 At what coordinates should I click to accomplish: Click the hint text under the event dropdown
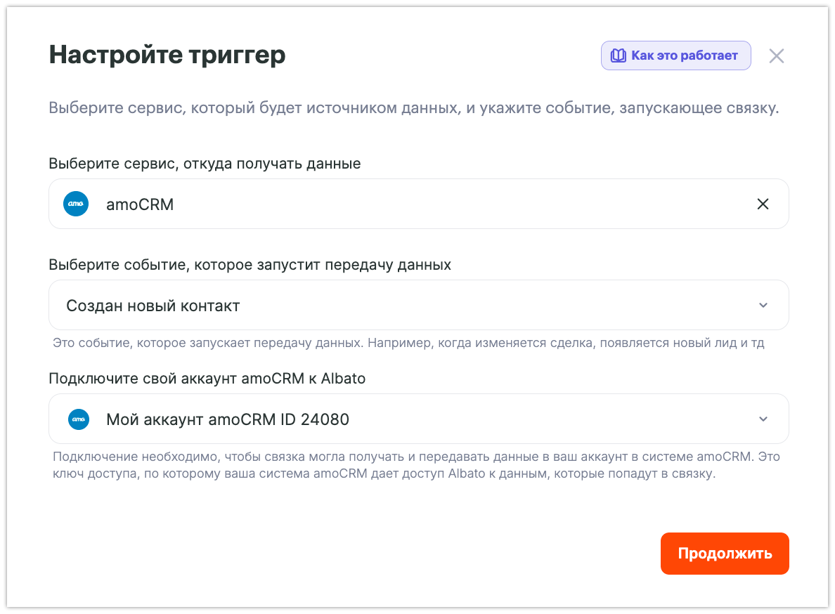point(408,344)
